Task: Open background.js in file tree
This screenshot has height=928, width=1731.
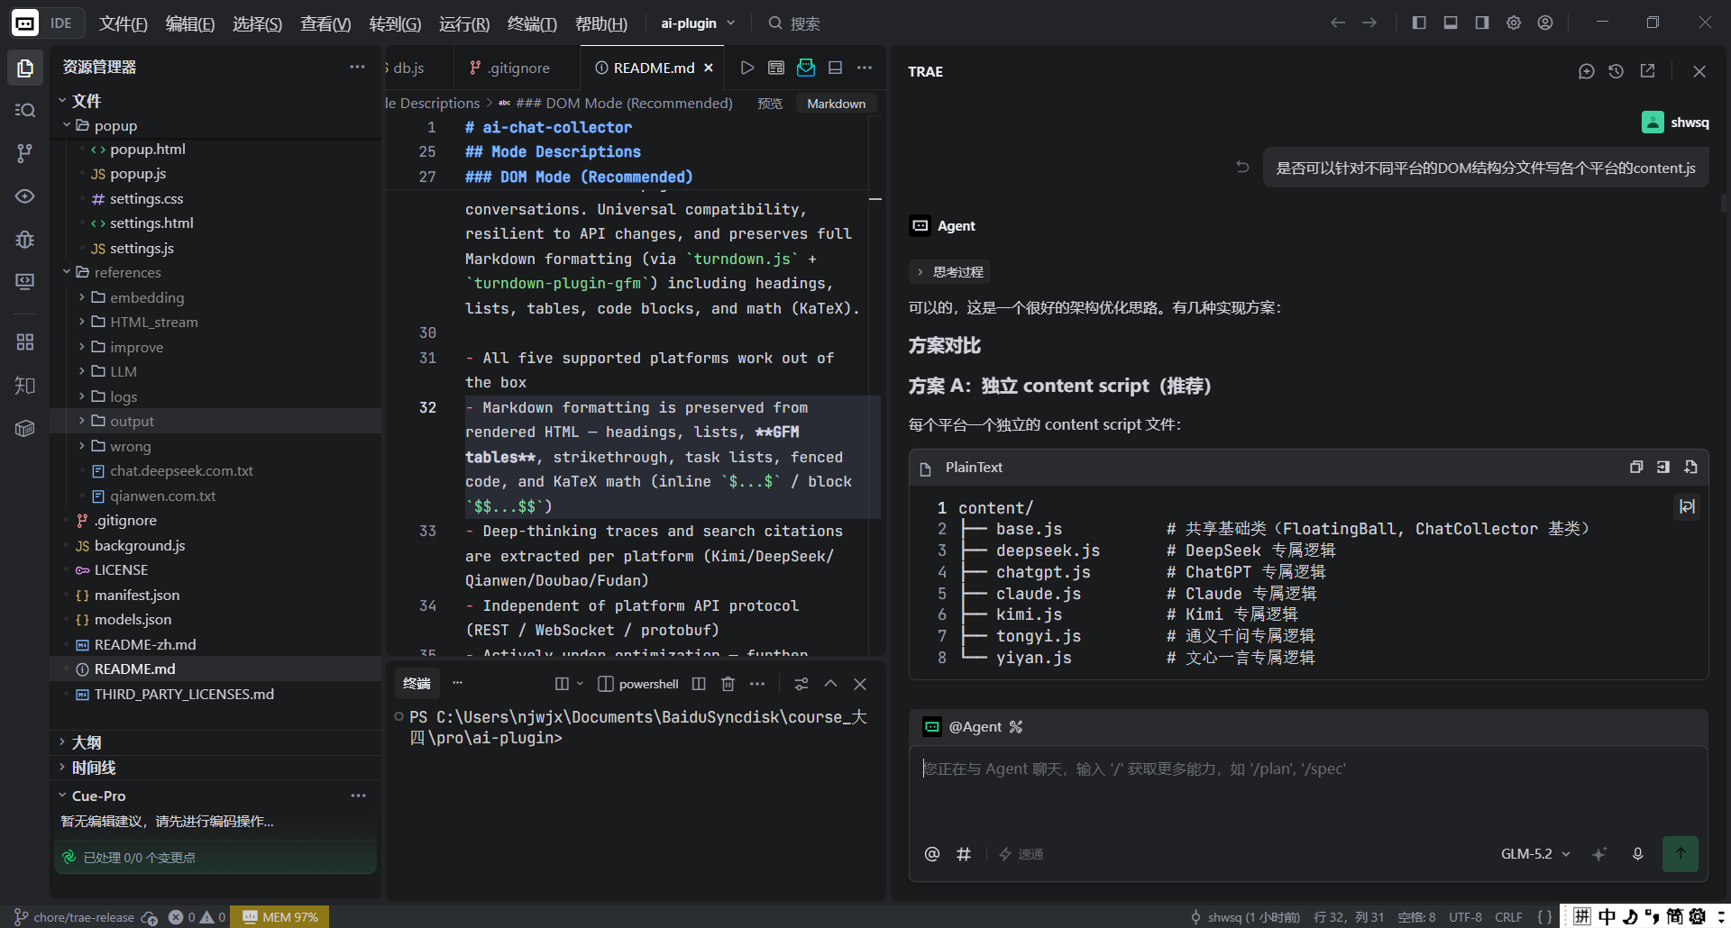Action: click(x=140, y=545)
